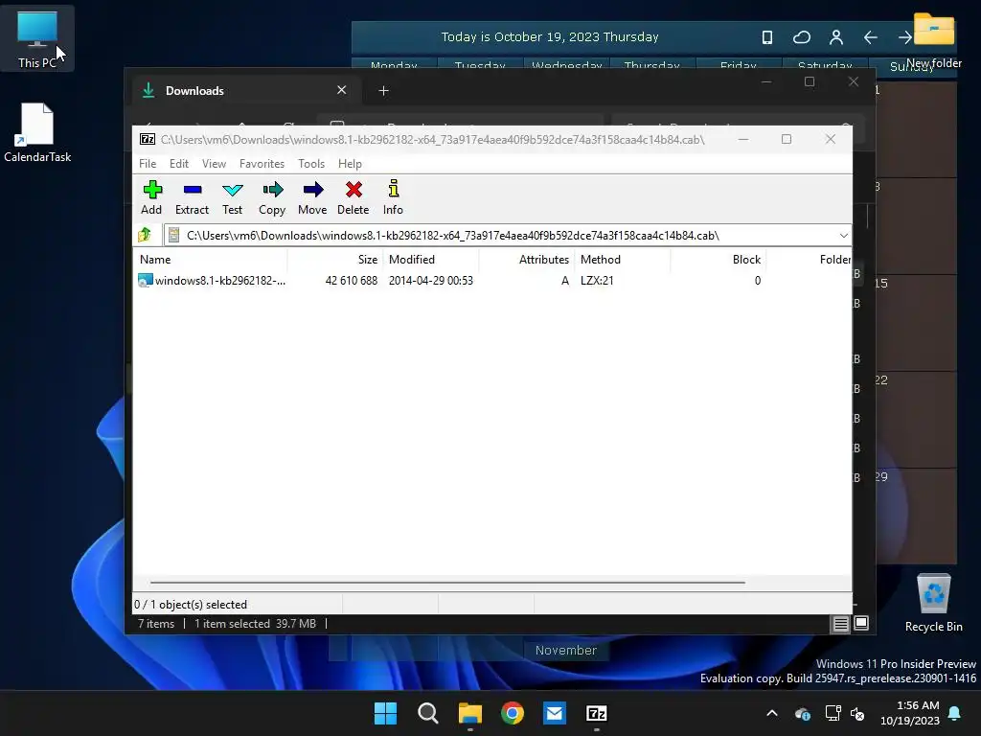Click the OneDrive tray icon
The image size is (981, 736).
point(803,713)
